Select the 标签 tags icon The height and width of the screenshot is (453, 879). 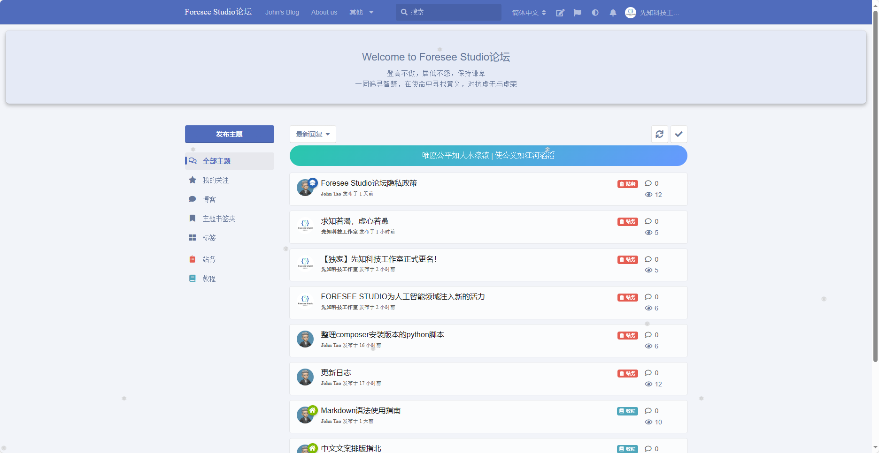point(208,238)
